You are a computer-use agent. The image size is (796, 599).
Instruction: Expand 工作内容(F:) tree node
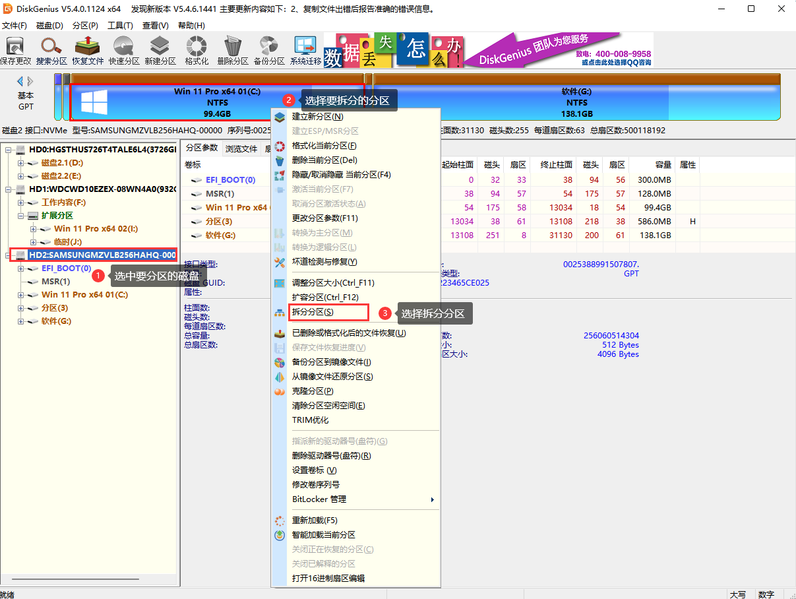tap(21, 203)
